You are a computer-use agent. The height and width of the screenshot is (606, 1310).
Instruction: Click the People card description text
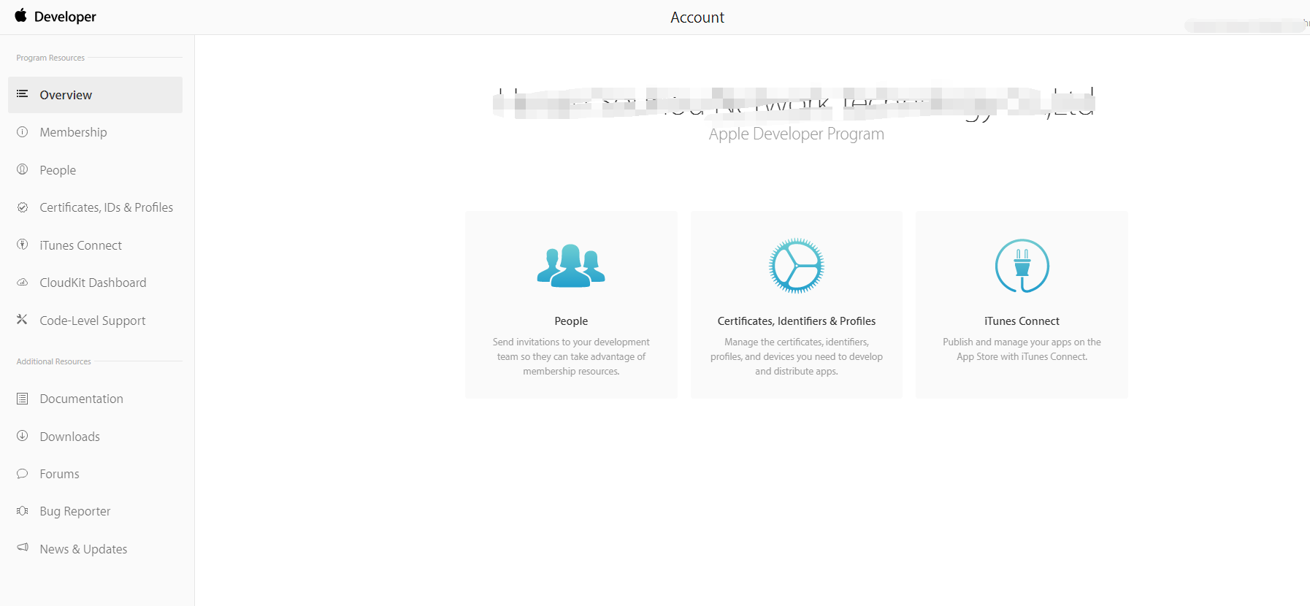point(571,356)
